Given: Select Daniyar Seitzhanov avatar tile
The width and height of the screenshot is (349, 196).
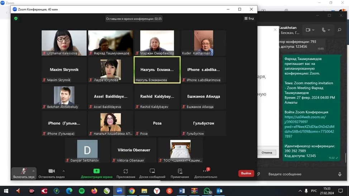Looking at the screenshot, I should tap(87, 150).
